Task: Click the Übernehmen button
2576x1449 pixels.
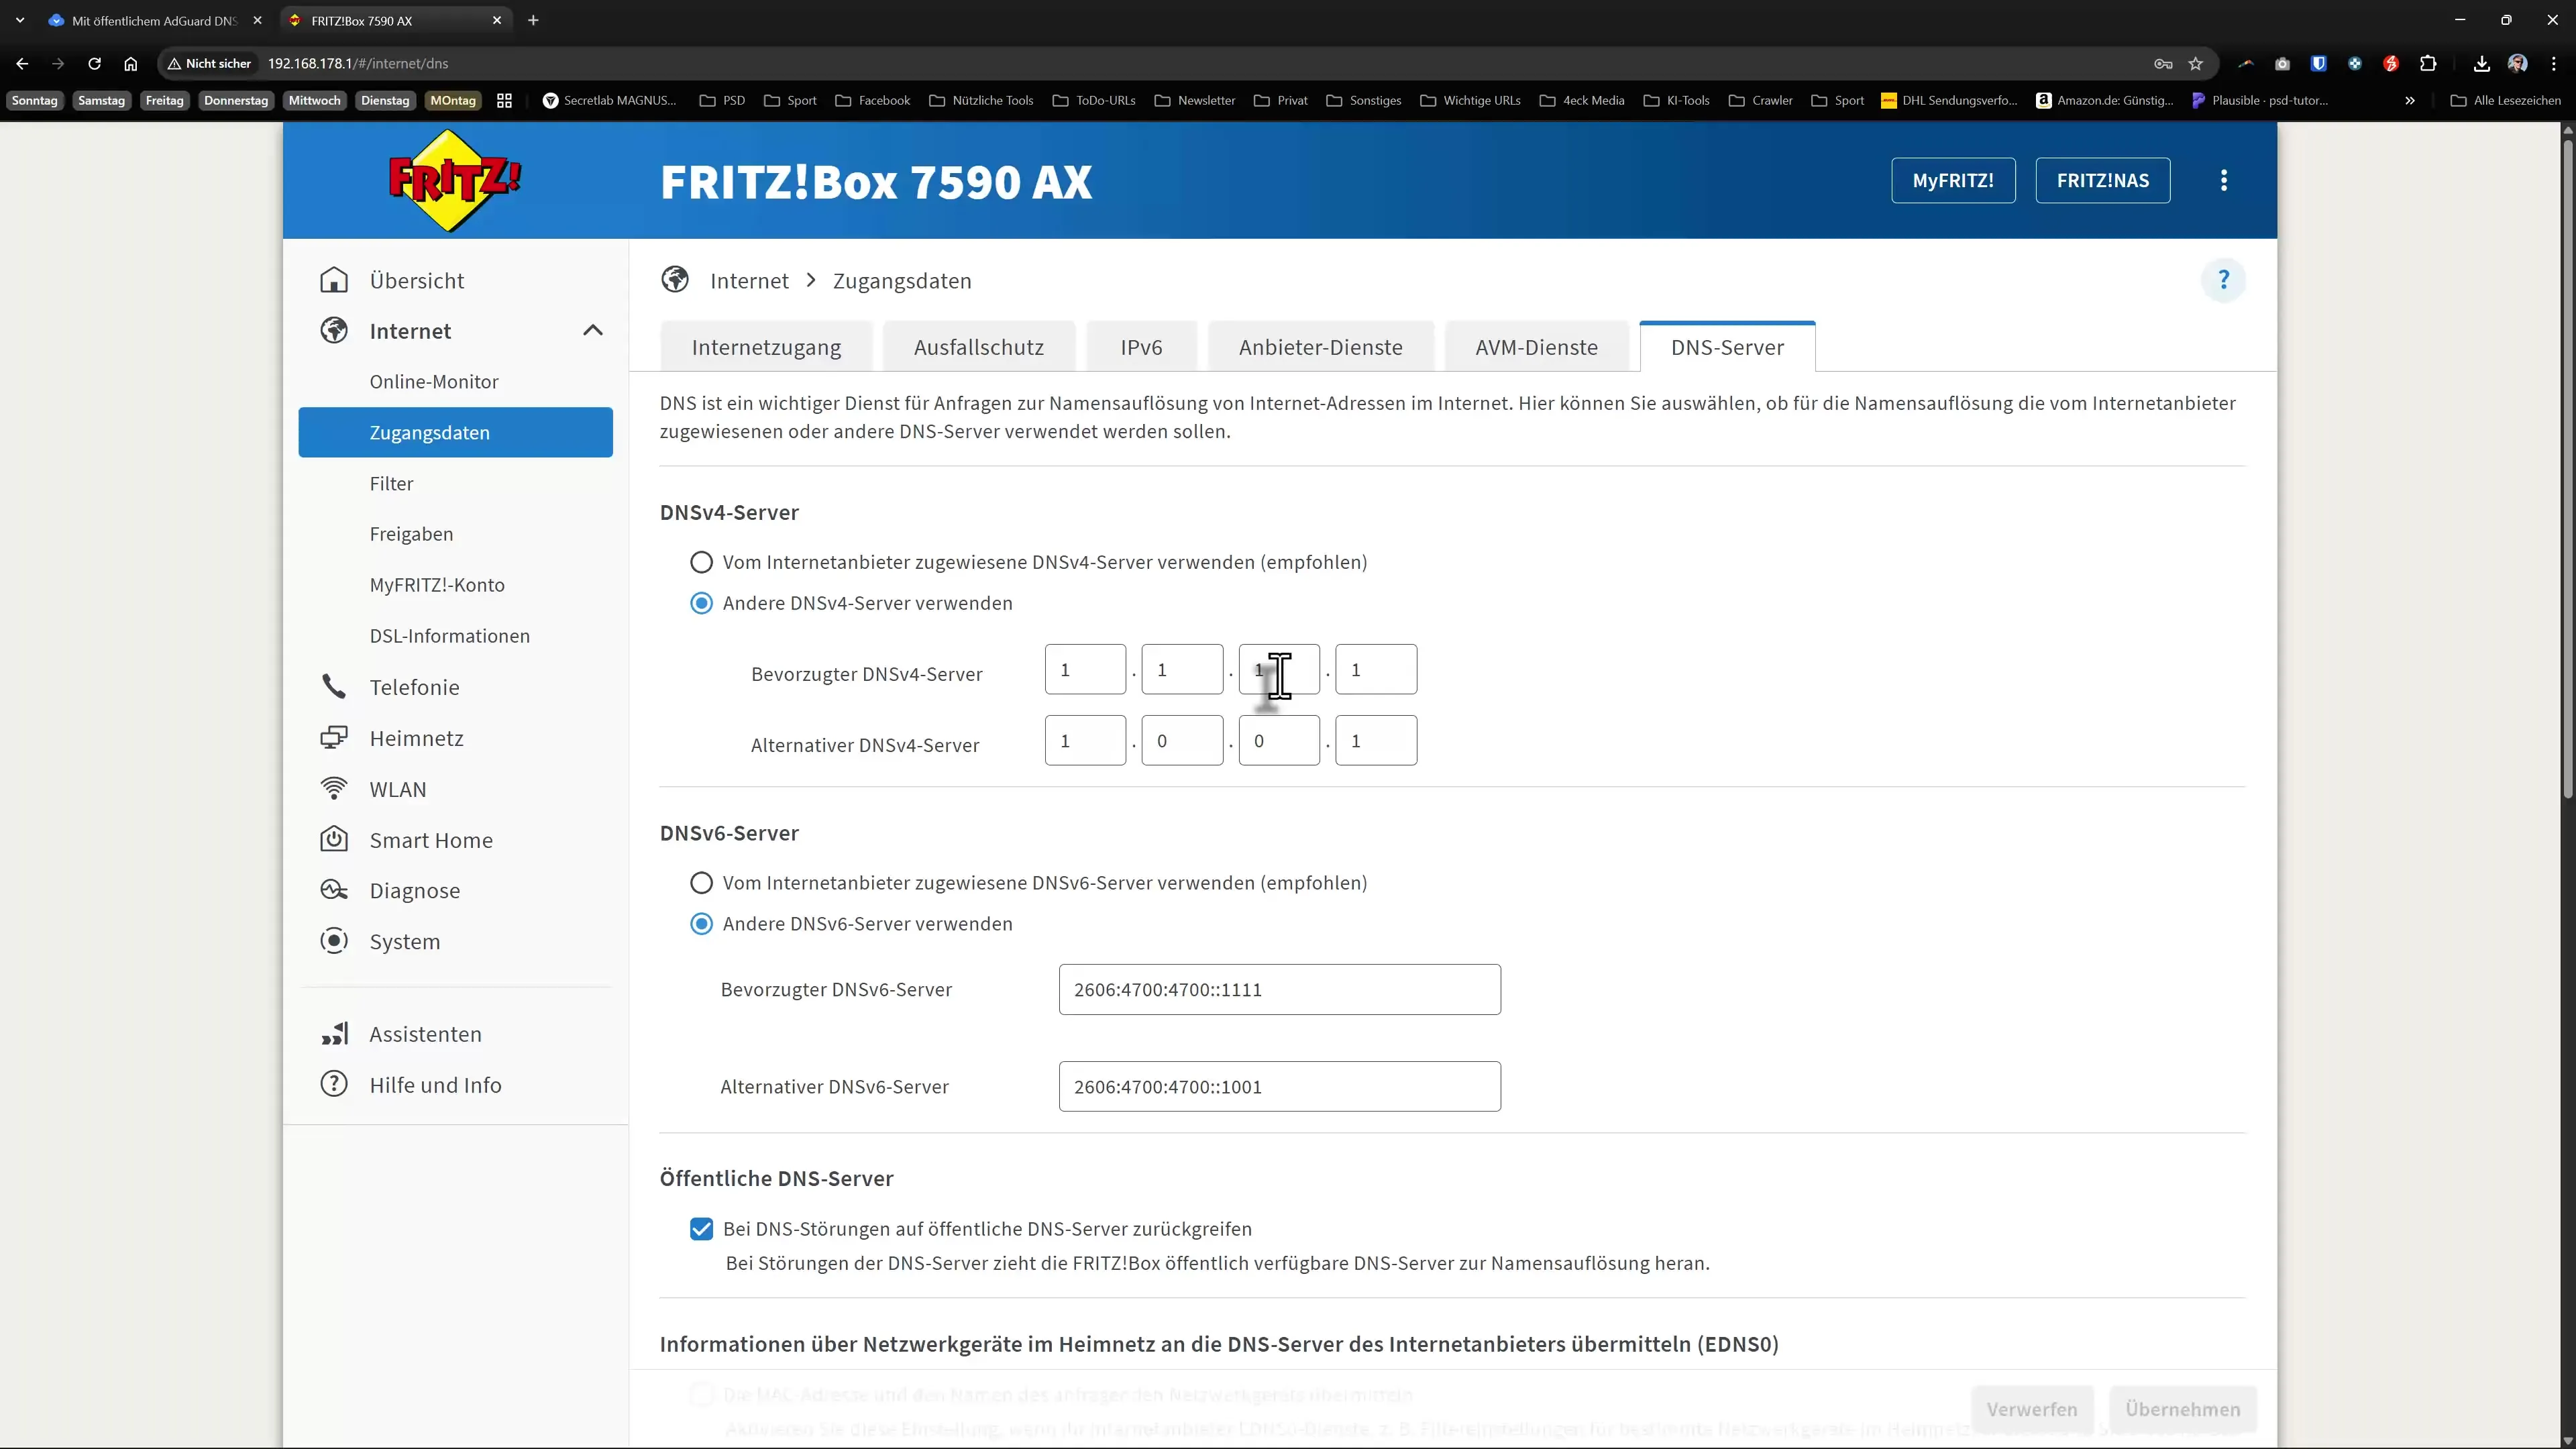Action: point(2183,1408)
